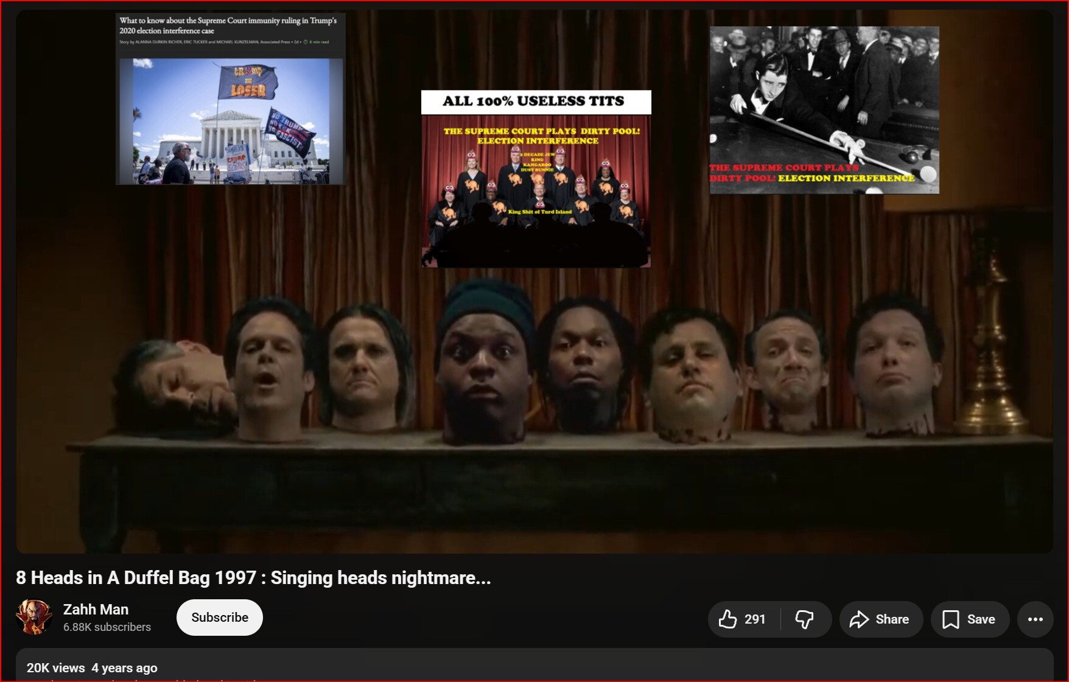This screenshot has height=682, width=1069.
Task: Open Zahh Man channel avatar
Action: 34,617
